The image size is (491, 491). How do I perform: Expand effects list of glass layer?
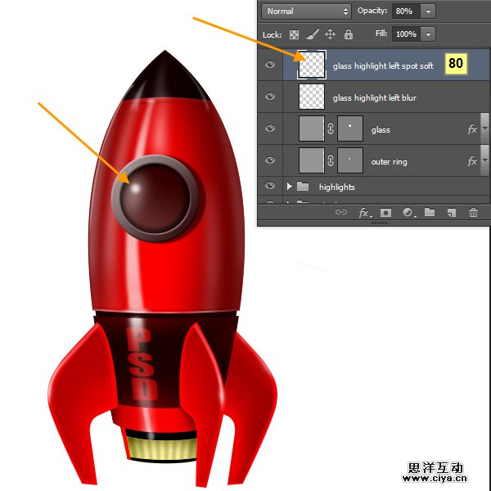click(x=484, y=128)
